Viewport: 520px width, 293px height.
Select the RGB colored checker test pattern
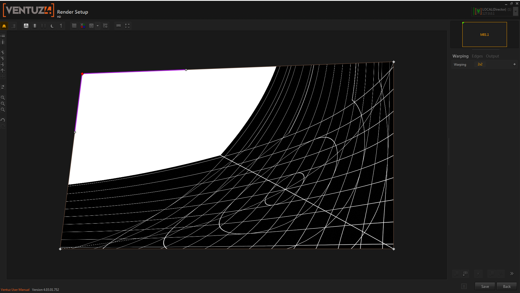(x=83, y=26)
